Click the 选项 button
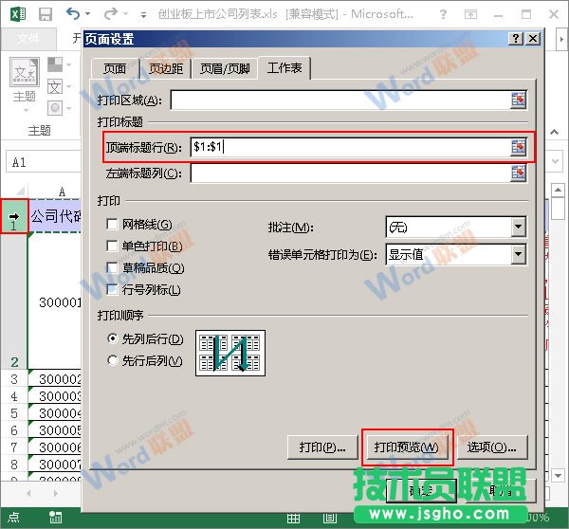 491,447
